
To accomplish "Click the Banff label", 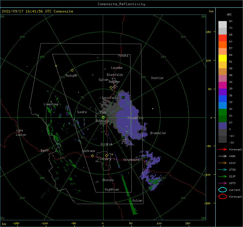I will tap(45, 150).
